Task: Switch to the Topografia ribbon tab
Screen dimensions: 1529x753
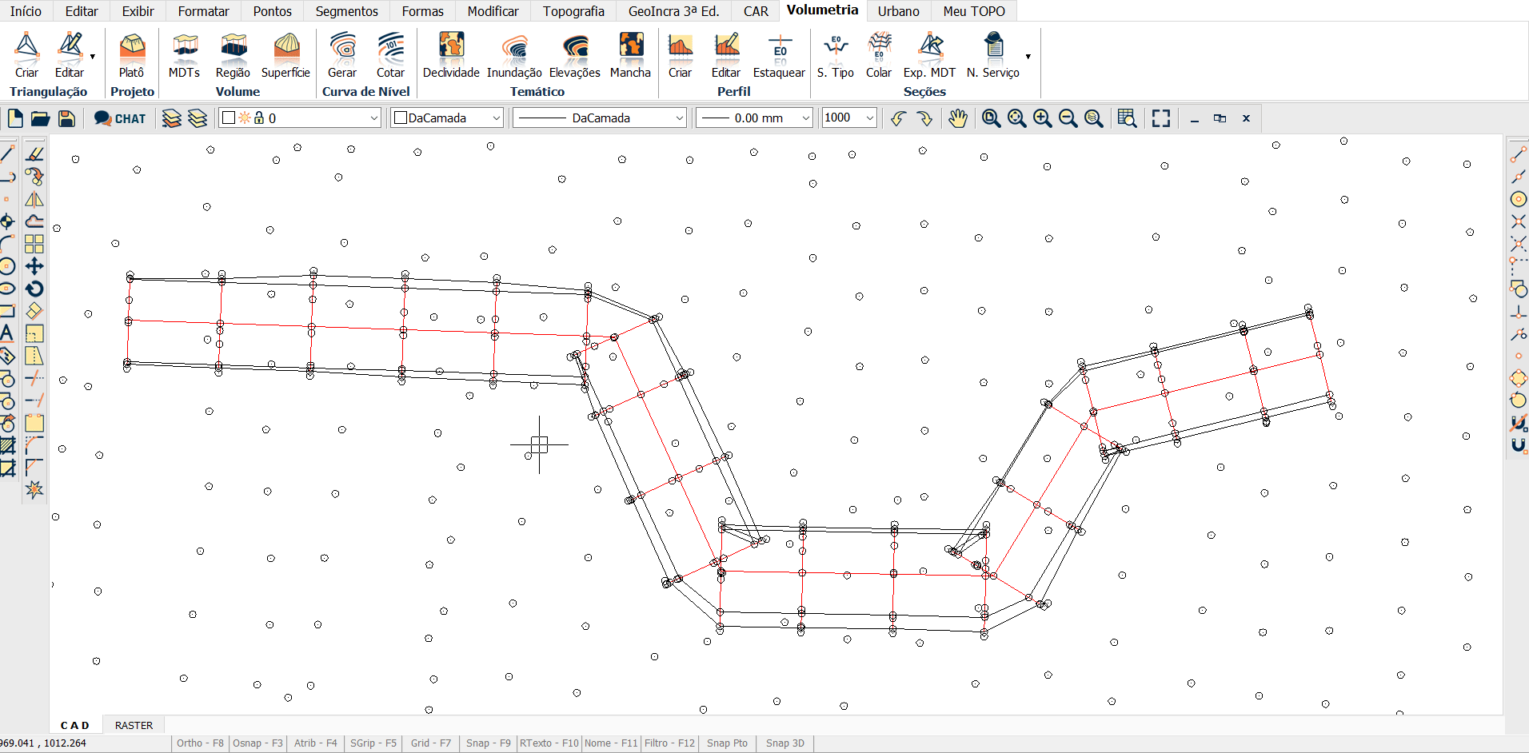Action: [x=573, y=11]
